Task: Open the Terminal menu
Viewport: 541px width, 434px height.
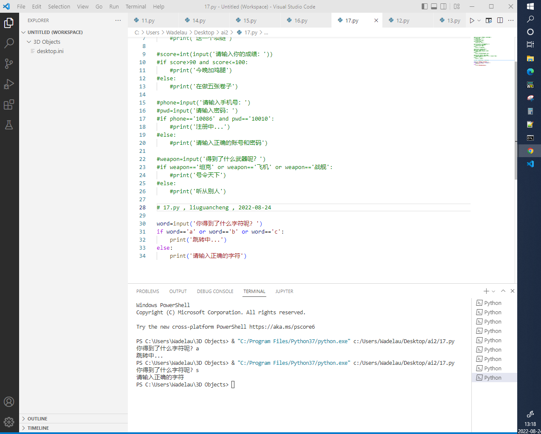Action: pyautogui.click(x=135, y=6)
